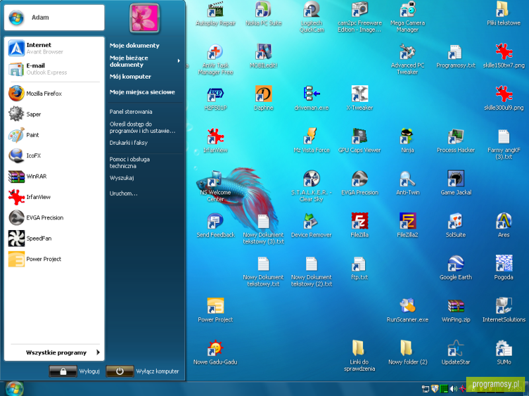
Task: Select the Logitech QuickCam desktop shortcut
Action: tap(311, 17)
